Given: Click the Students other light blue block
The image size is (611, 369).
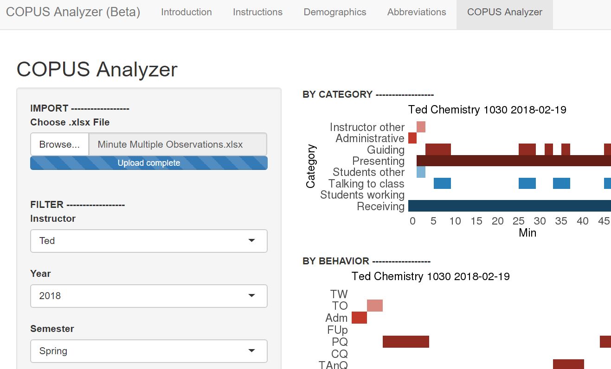Looking at the screenshot, I should [x=421, y=172].
